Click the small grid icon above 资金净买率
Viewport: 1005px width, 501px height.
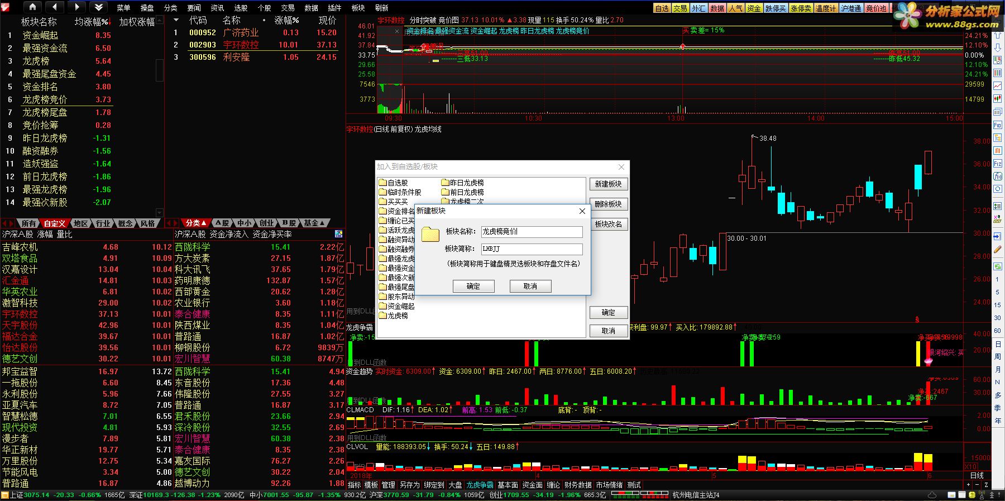coord(338,233)
